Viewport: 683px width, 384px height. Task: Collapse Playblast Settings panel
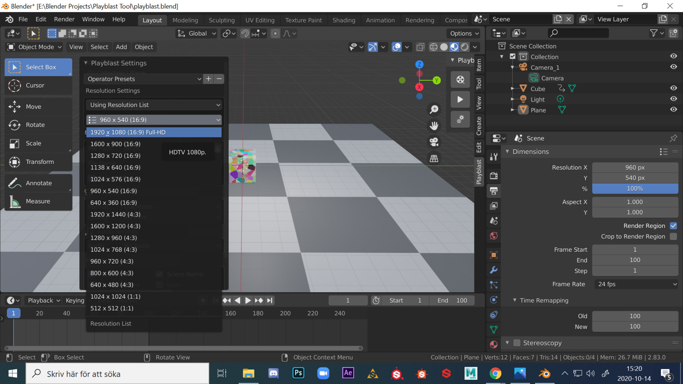(x=86, y=63)
